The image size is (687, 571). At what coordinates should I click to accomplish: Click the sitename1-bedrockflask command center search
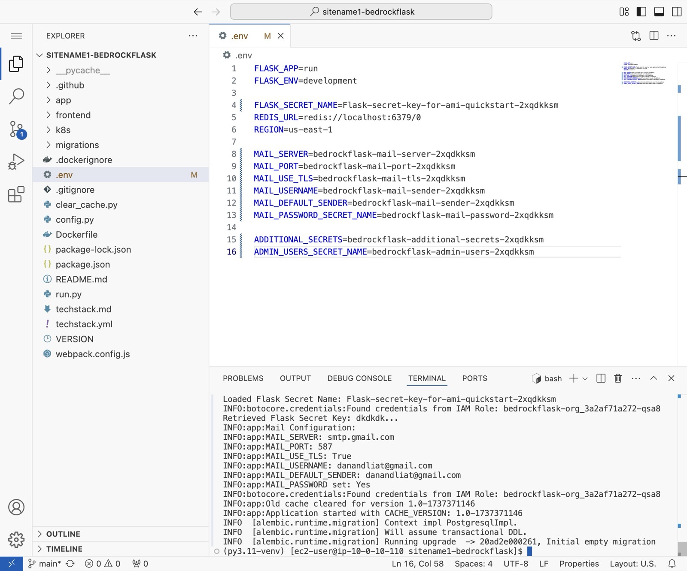(x=361, y=12)
